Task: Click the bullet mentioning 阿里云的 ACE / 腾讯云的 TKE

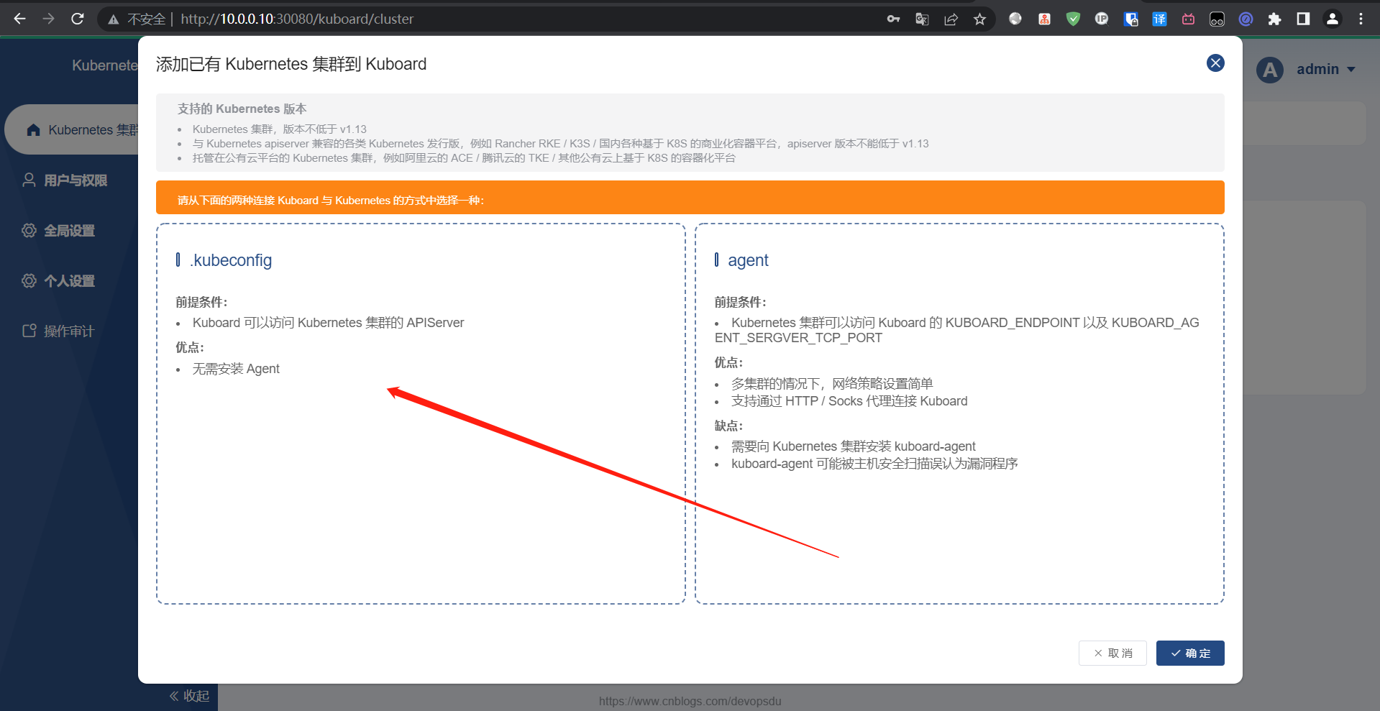Action: coord(464,158)
